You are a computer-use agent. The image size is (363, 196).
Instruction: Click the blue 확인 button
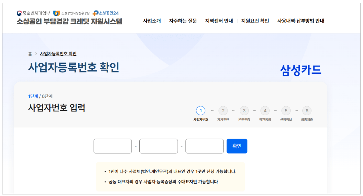point(237,146)
